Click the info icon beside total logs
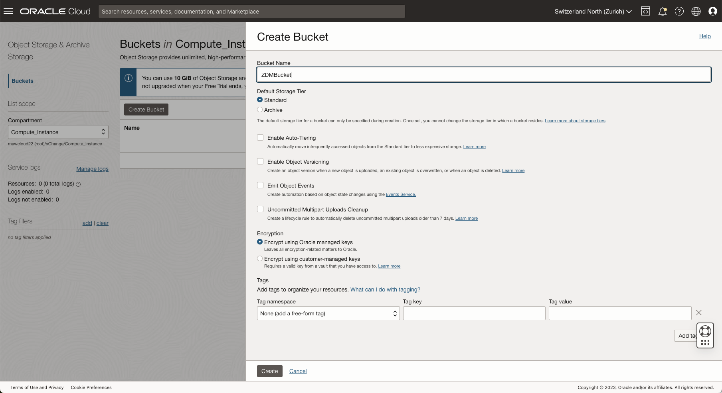 [x=78, y=184]
